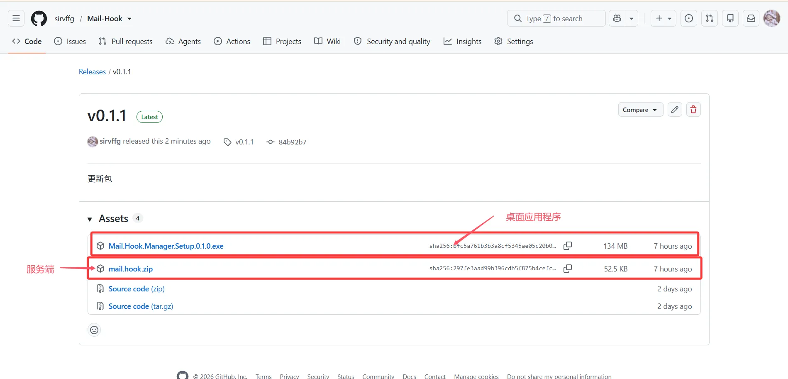Go back to Releases breadcrumb
The height and width of the screenshot is (379, 788).
point(92,72)
